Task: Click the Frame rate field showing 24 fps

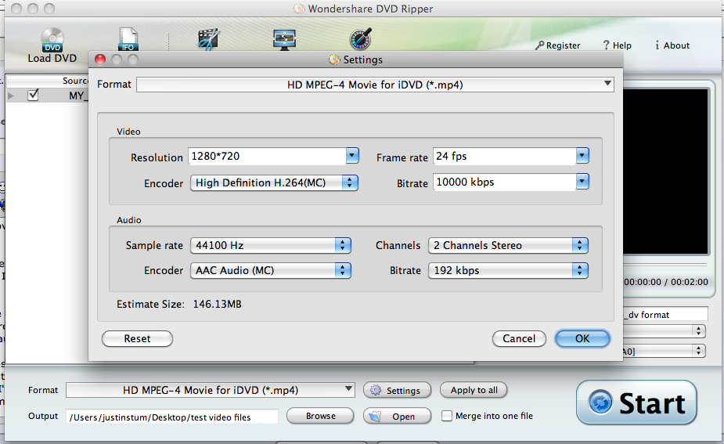Action: [x=504, y=156]
